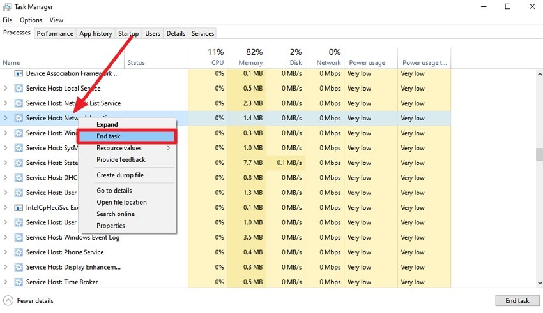Click the Task Manager title bar icon
Viewport: 543px width, 313px height.
coord(7,7)
